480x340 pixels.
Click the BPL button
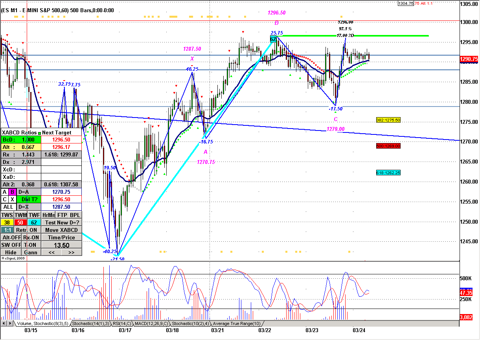coord(75,215)
